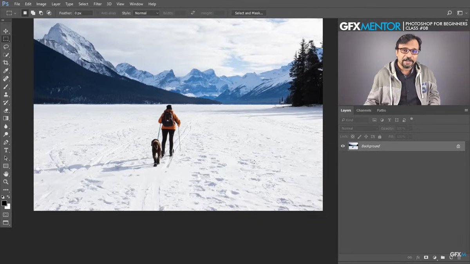Select the Eyedropper tool
Screen dimensions: 470x264
point(6,71)
